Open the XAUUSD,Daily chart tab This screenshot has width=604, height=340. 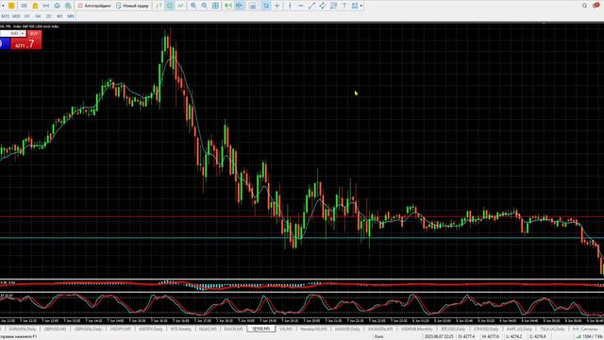[x=347, y=330]
